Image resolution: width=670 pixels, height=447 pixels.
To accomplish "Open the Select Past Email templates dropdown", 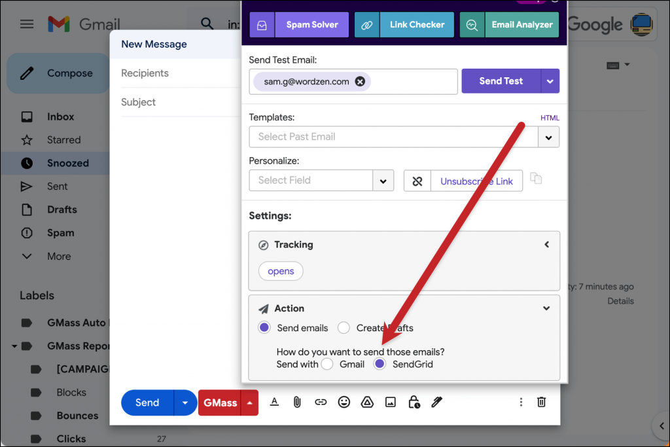I will pos(548,137).
